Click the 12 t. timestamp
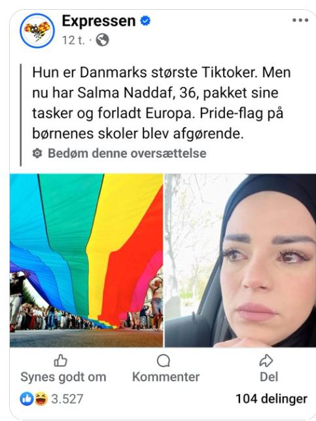This screenshot has height=421, width=316. (x=73, y=41)
